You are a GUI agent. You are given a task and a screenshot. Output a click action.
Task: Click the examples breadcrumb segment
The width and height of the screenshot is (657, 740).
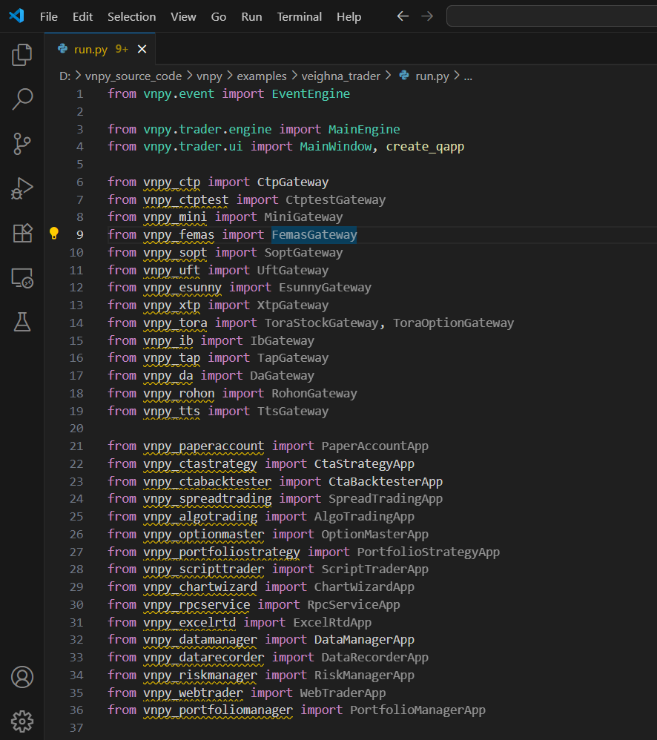coord(262,76)
